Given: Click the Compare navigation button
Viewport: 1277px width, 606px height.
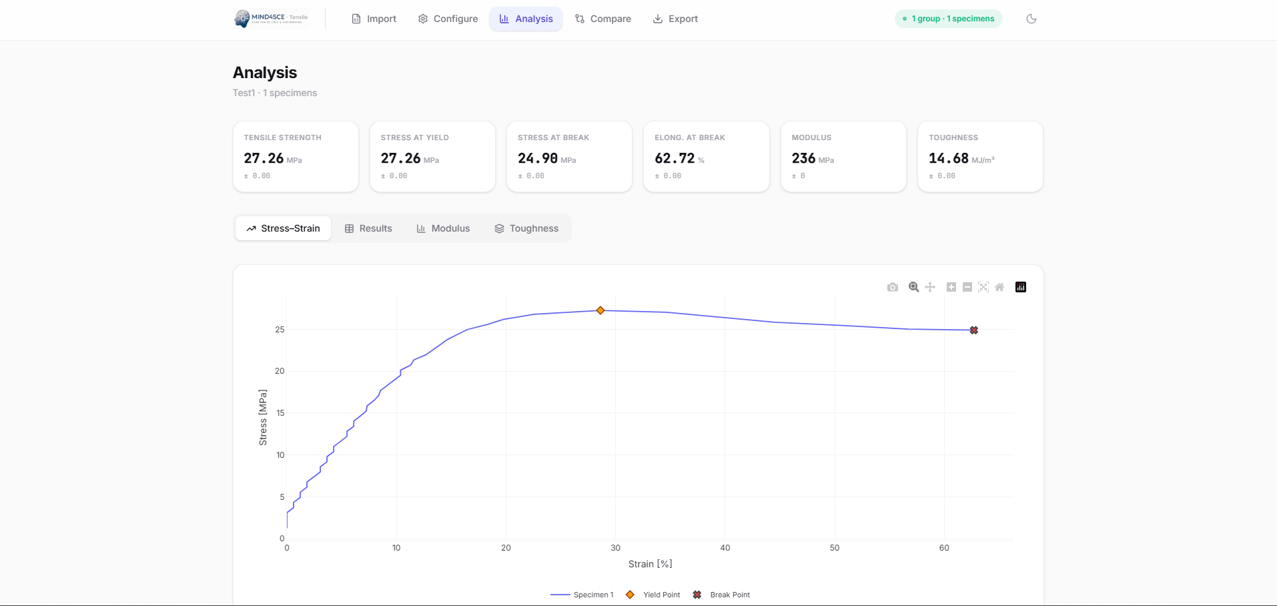Looking at the screenshot, I should point(603,19).
